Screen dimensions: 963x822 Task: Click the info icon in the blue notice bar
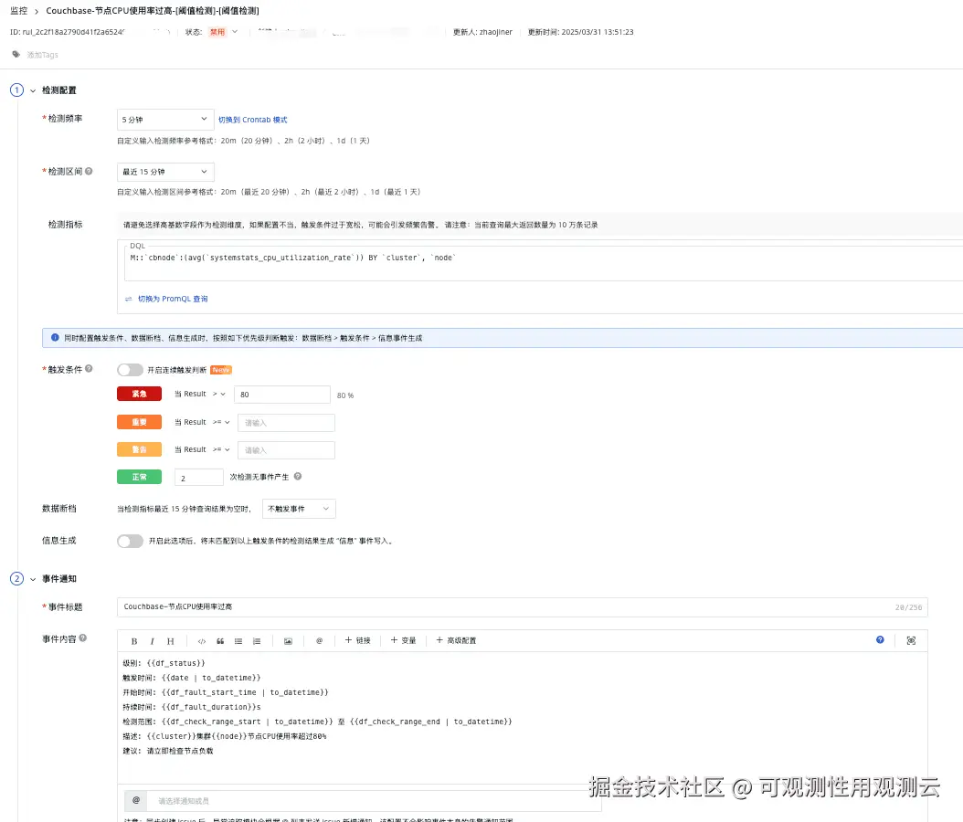pyautogui.click(x=55, y=338)
